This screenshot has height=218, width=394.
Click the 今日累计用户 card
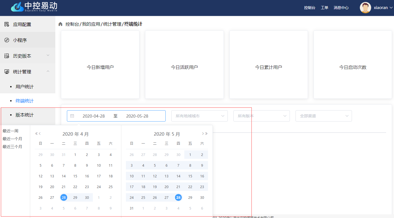[269, 65]
